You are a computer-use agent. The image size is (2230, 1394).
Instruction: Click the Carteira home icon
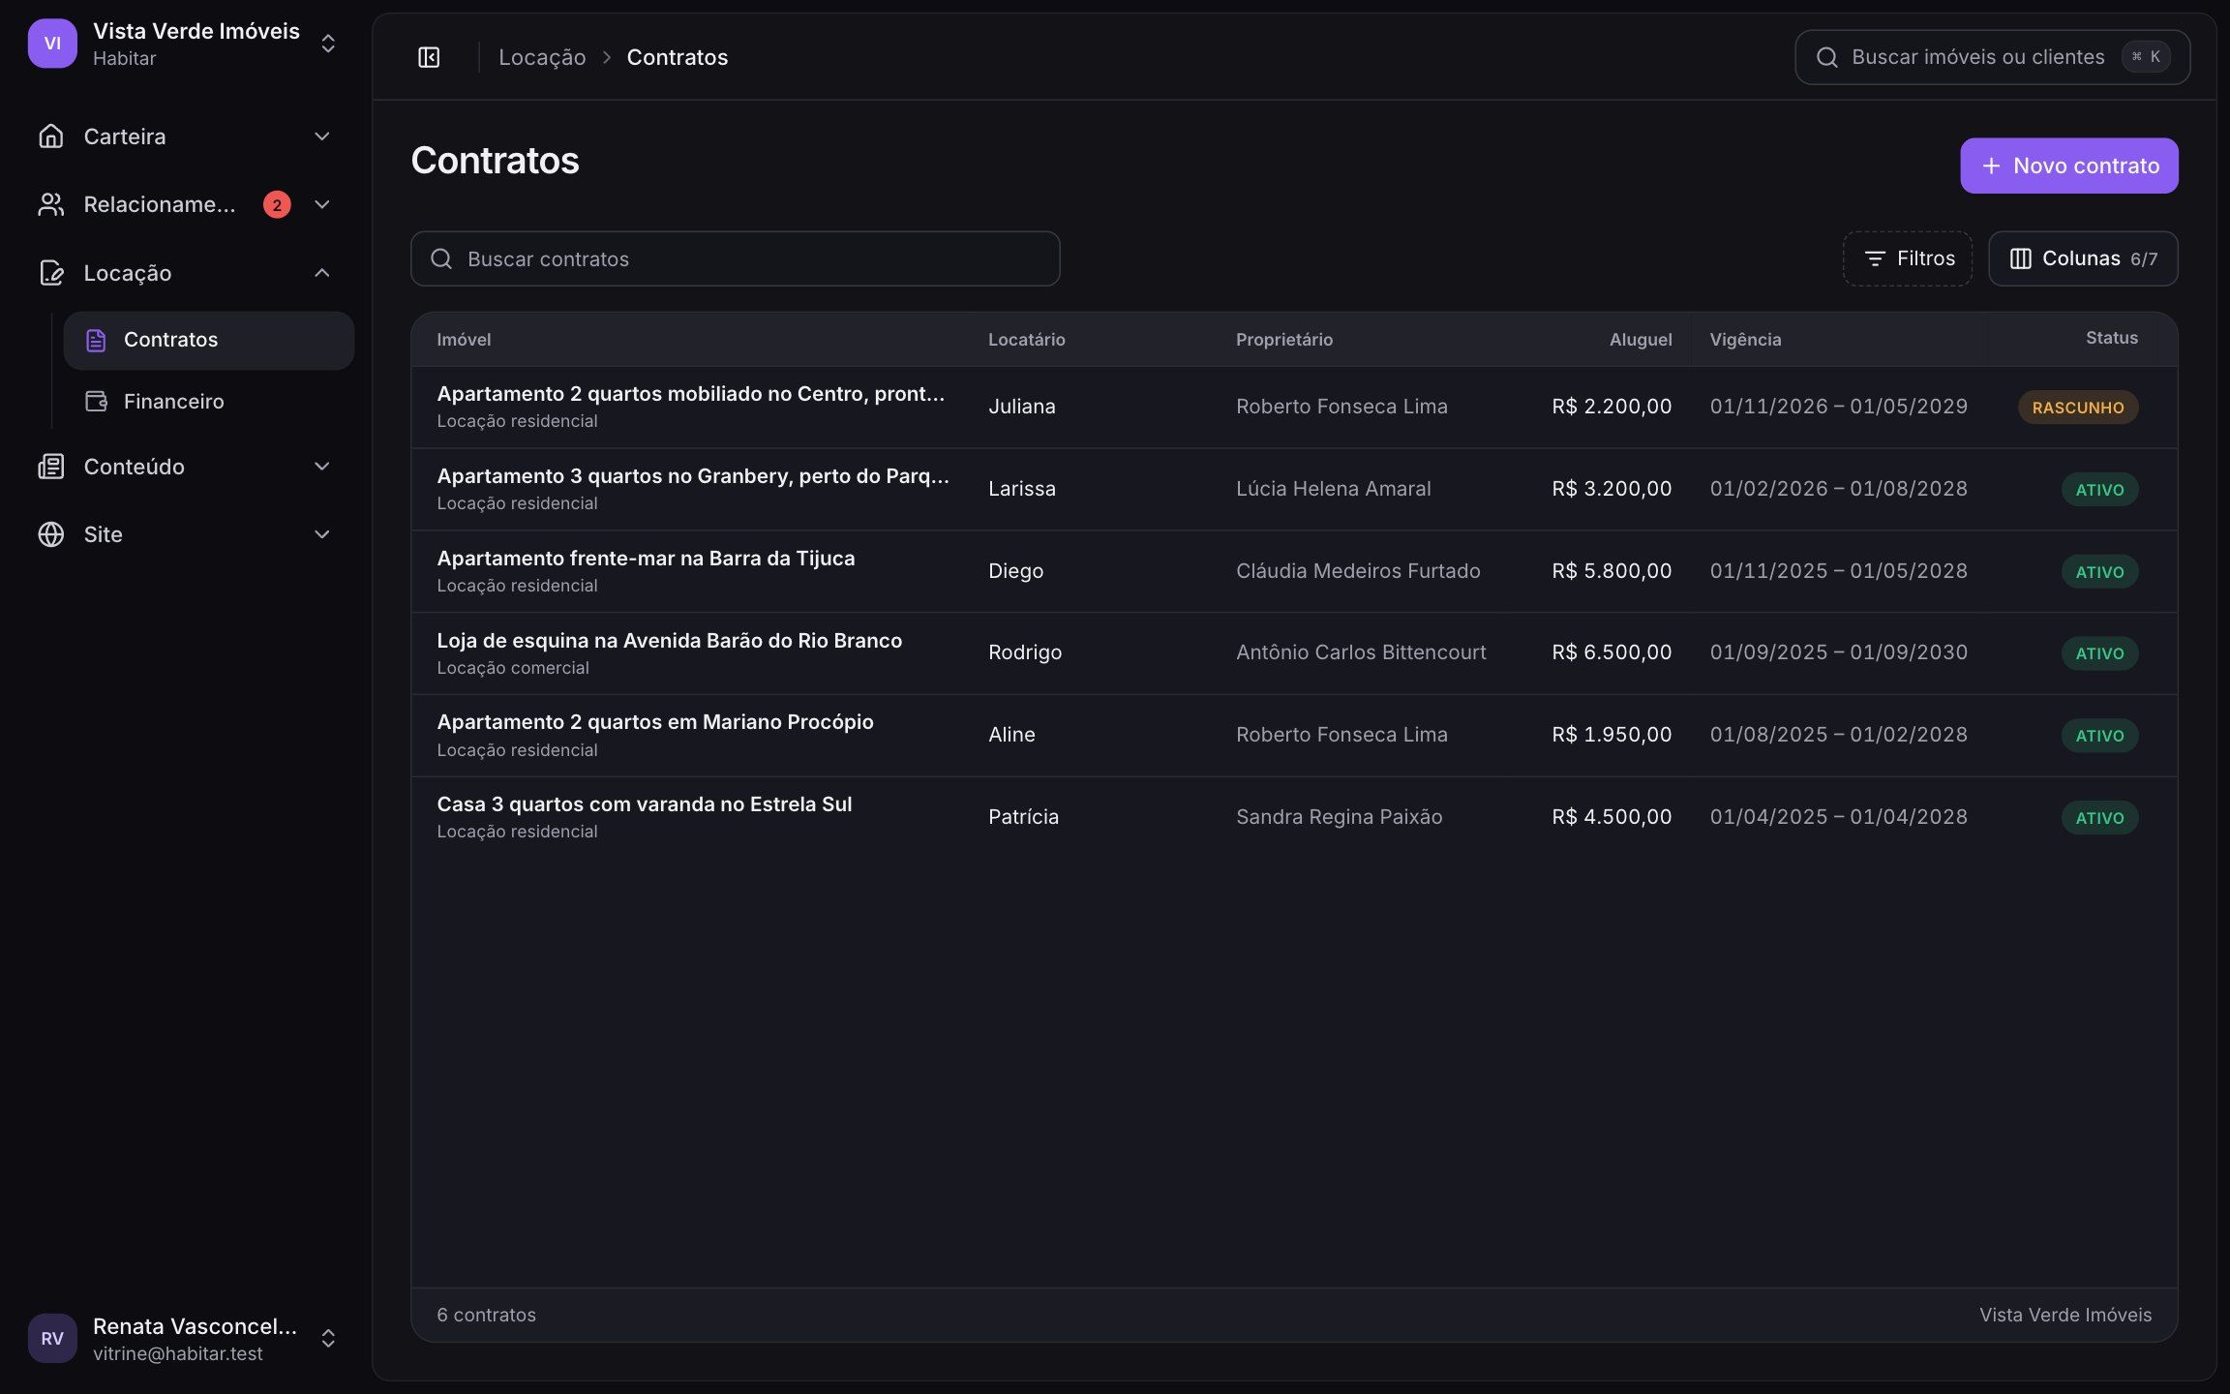[x=50, y=136]
